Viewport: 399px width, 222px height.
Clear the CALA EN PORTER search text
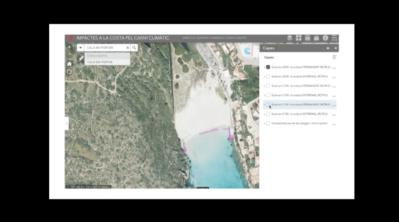pos(128,48)
